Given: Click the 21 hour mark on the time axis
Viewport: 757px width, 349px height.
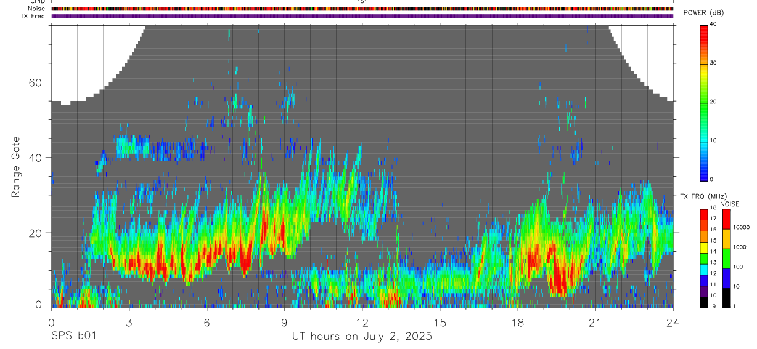Looking at the screenshot, I should click(595, 323).
